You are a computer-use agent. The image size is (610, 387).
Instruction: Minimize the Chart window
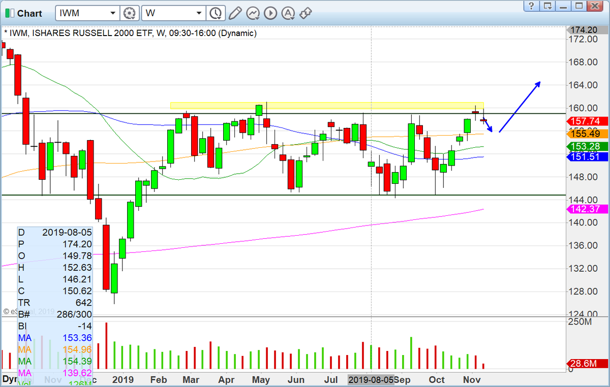pyautogui.click(x=563, y=6)
